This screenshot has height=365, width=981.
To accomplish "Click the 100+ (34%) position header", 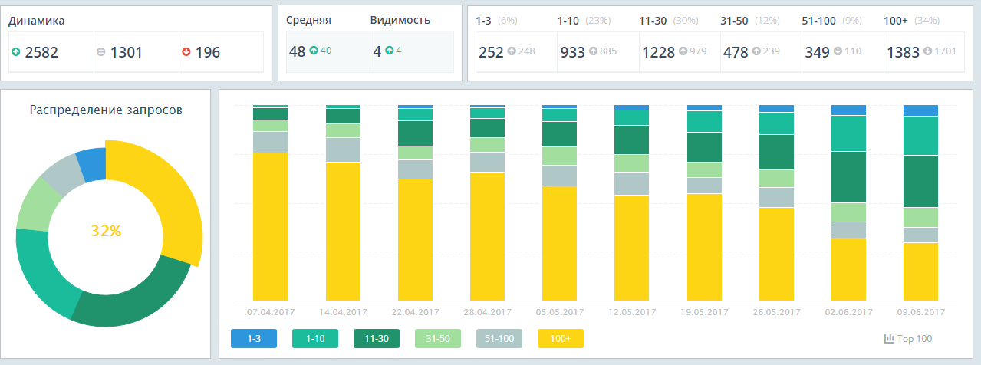I will pyautogui.click(x=911, y=20).
